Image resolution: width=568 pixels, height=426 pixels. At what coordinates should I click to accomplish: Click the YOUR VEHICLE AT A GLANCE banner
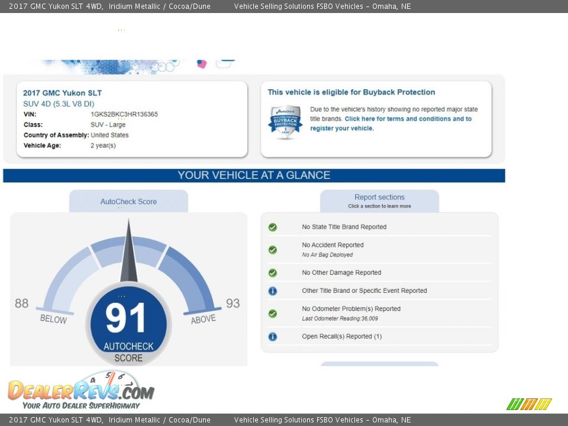click(x=254, y=175)
